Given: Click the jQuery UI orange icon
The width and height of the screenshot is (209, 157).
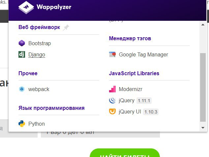Looking at the screenshot, I should point(112,111).
